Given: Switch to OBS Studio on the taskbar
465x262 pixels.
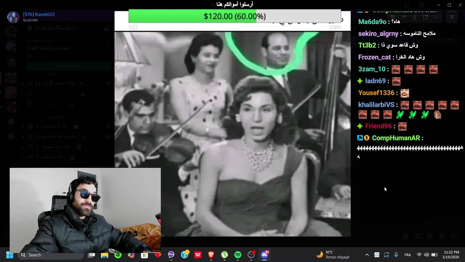Looking at the screenshot, I should tap(251, 255).
